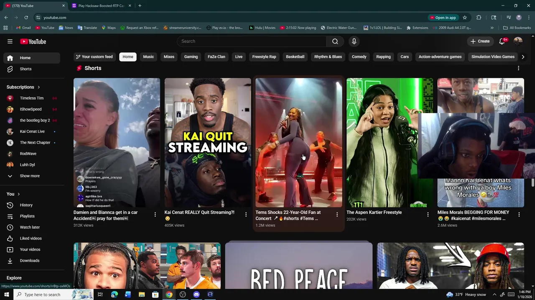Click Open in app button
535x300 pixels.
pos(442,17)
